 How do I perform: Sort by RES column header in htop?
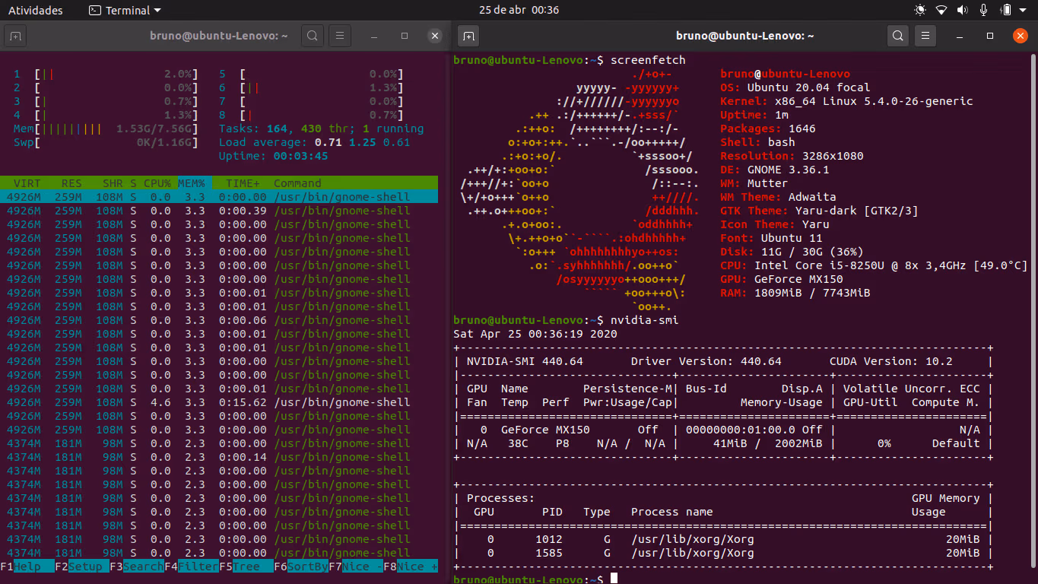[71, 183]
